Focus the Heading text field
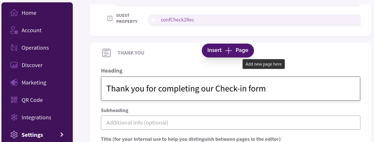Screen dimensions: 374x142 coord(230,89)
